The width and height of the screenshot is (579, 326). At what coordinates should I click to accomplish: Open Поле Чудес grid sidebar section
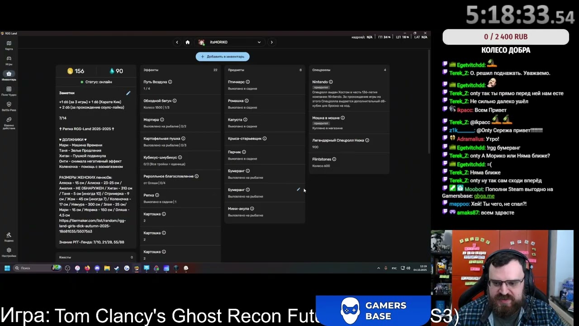[x=9, y=91]
